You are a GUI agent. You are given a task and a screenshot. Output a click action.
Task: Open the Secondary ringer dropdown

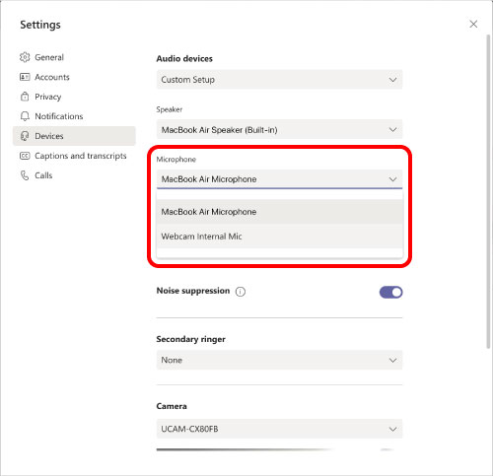coord(279,360)
